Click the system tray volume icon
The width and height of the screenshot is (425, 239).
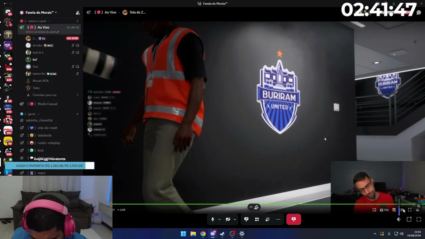point(402,234)
